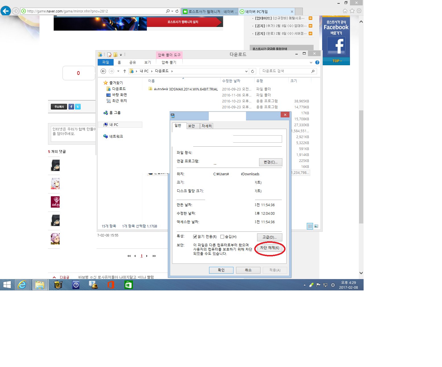Open the Facebook banner logo
Screen dimensions: 442x367
coord(336,46)
